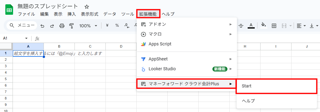
Task: Select column B header
Action: click(59, 46)
